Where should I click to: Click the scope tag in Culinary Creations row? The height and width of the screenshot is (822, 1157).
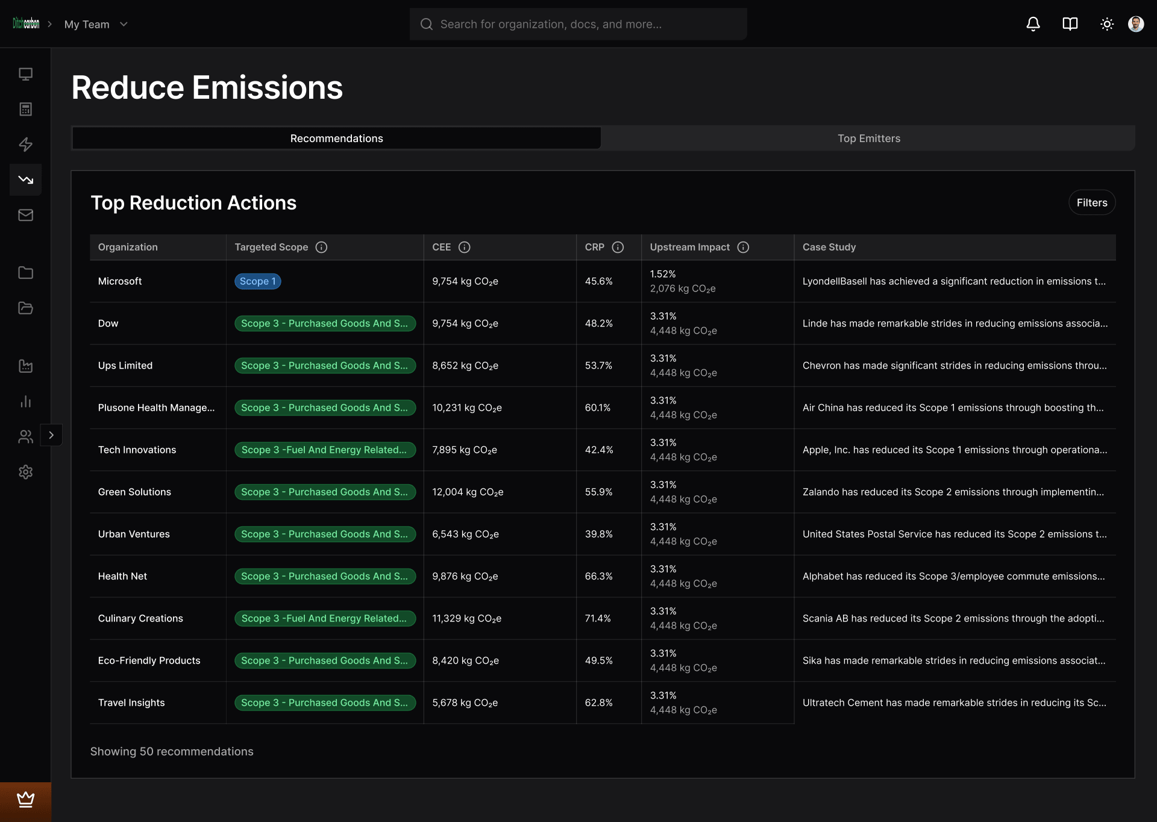[x=325, y=618]
